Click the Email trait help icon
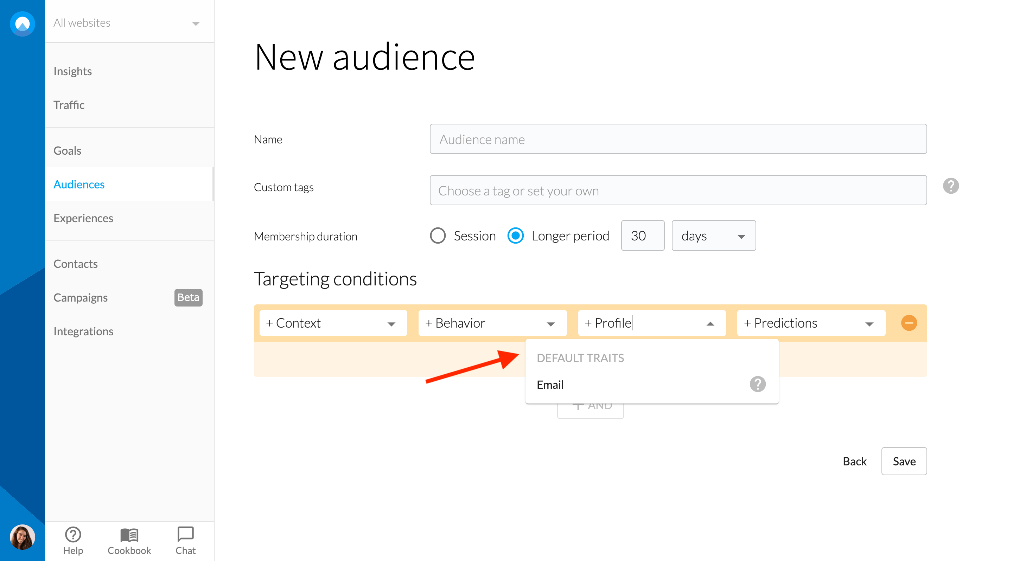Viewport: 1013px width, 561px height. (x=757, y=384)
